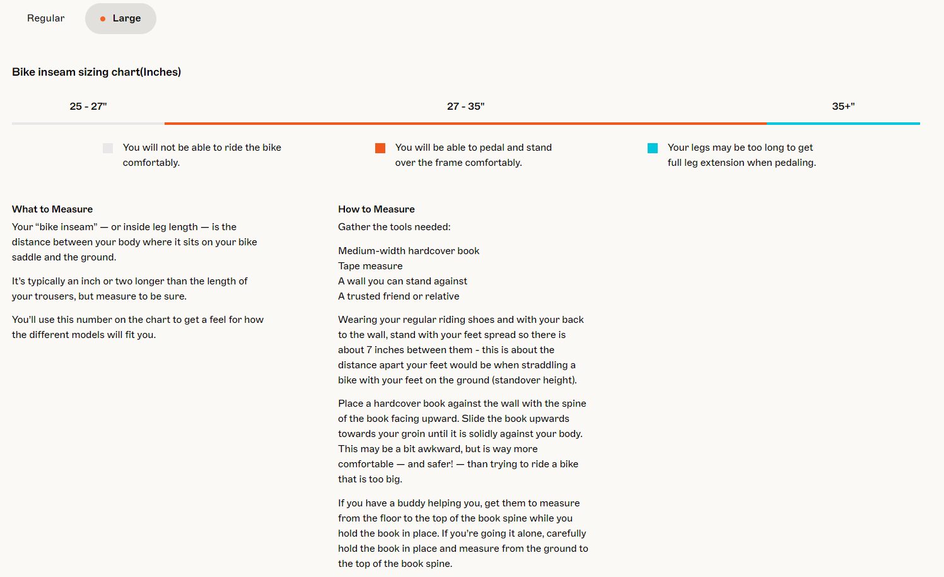Click the 25 - 27" inseam range label
Viewport: 944px width, 577px height.
pos(88,107)
